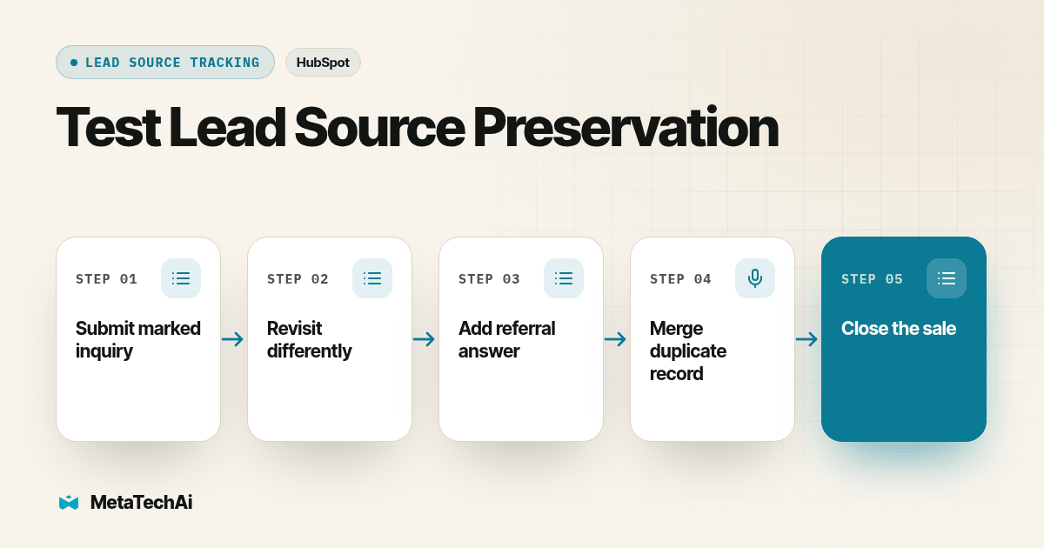Click the MetaTechAi brand name
The height and width of the screenshot is (548, 1044).
pos(141,503)
